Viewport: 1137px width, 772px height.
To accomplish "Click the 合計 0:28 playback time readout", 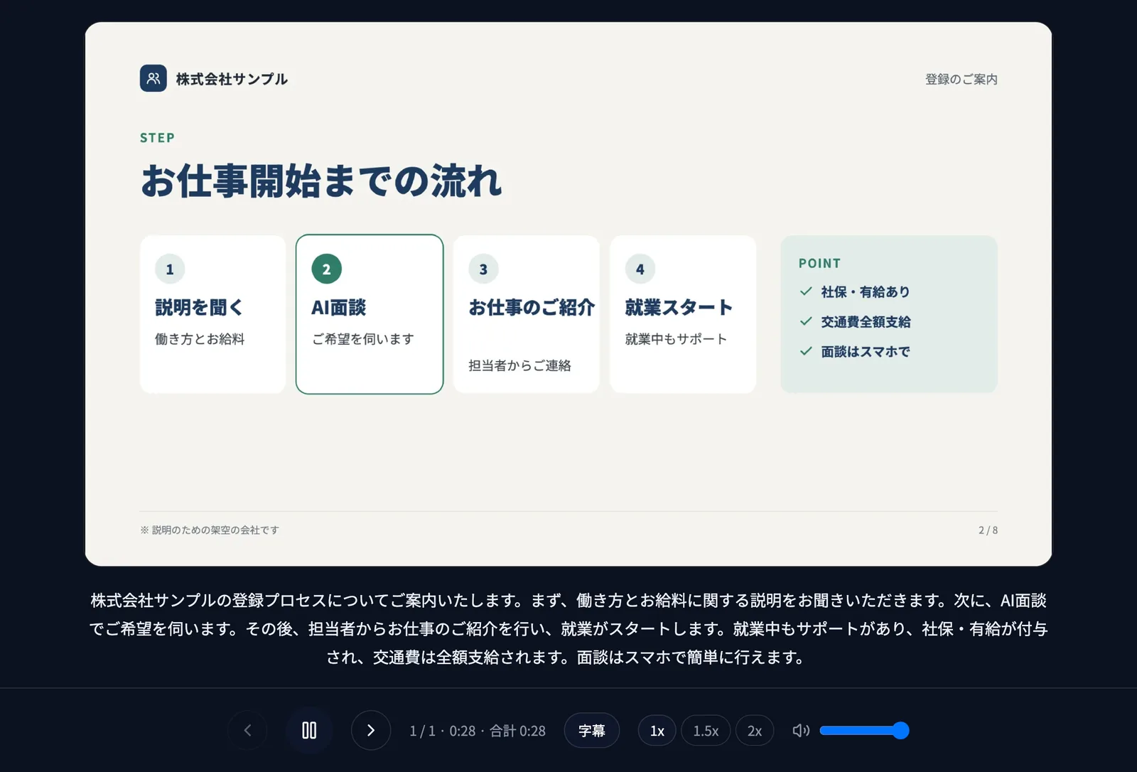I will pos(517,731).
